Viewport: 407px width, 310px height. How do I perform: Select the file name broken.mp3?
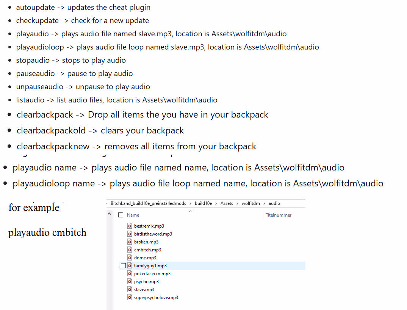146,242
